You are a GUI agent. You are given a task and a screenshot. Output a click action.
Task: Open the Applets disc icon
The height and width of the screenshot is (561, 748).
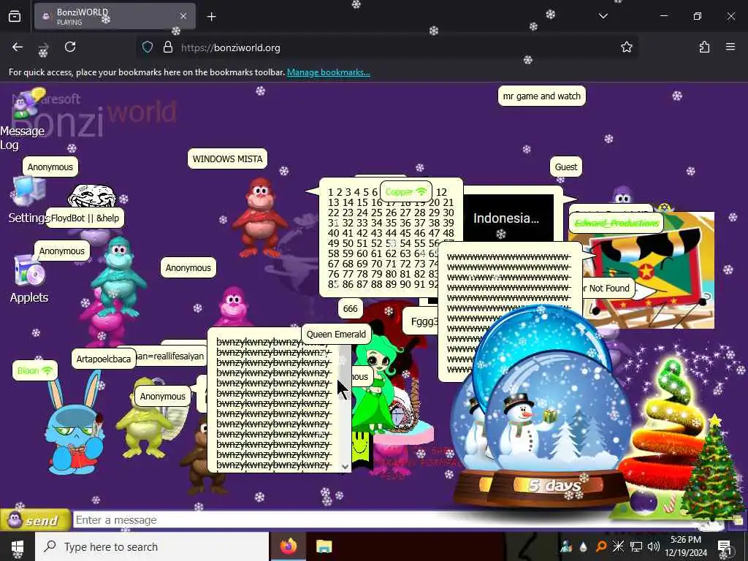coord(28,272)
